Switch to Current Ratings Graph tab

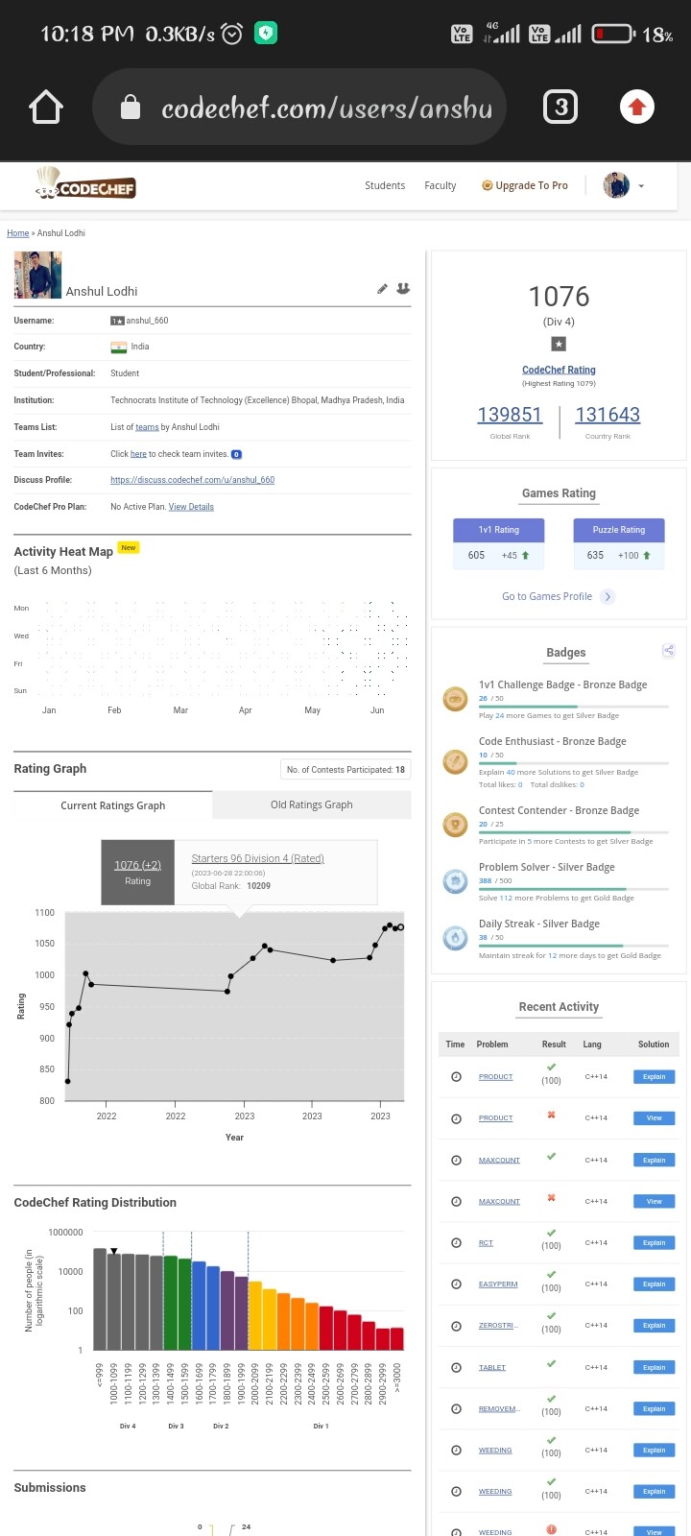point(113,805)
